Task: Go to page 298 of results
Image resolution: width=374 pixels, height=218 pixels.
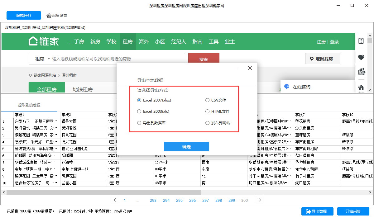Action: [x=218, y=200]
